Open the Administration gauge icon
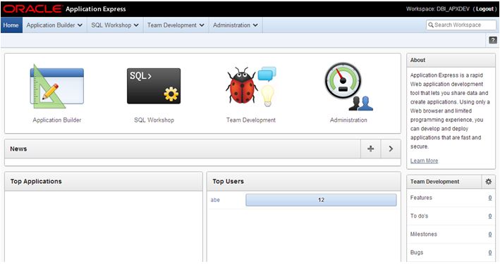 [x=348, y=87]
